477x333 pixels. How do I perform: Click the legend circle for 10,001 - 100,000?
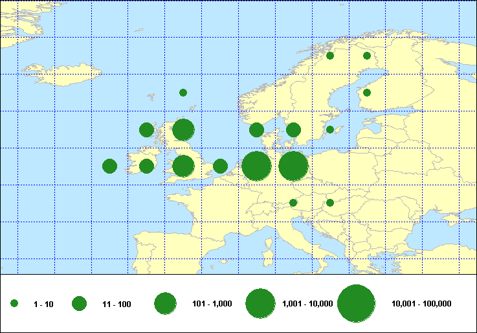point(357,303)
